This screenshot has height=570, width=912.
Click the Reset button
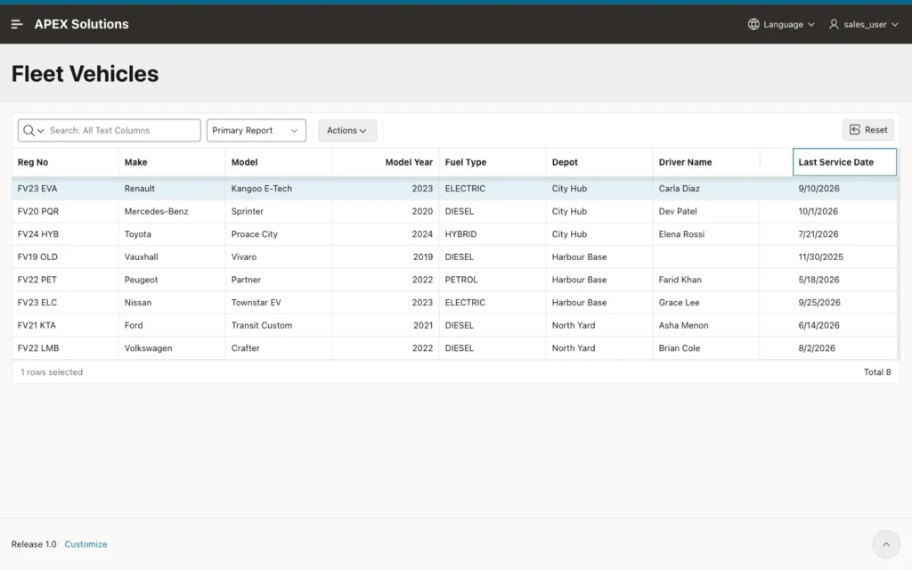867,130
